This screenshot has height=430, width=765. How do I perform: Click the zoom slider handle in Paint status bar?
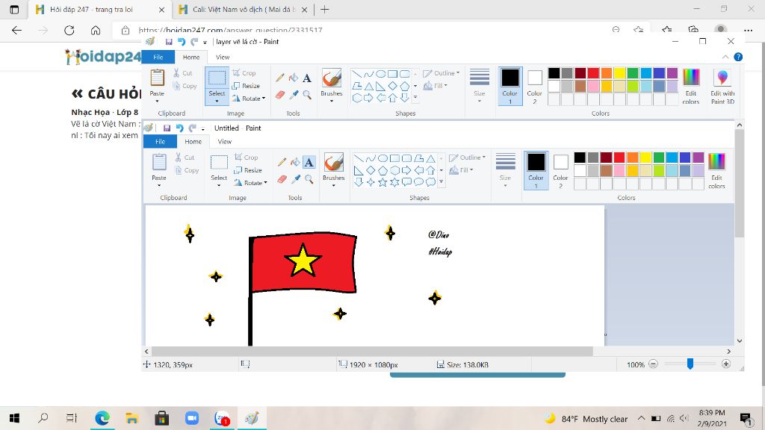coord(690,364)
